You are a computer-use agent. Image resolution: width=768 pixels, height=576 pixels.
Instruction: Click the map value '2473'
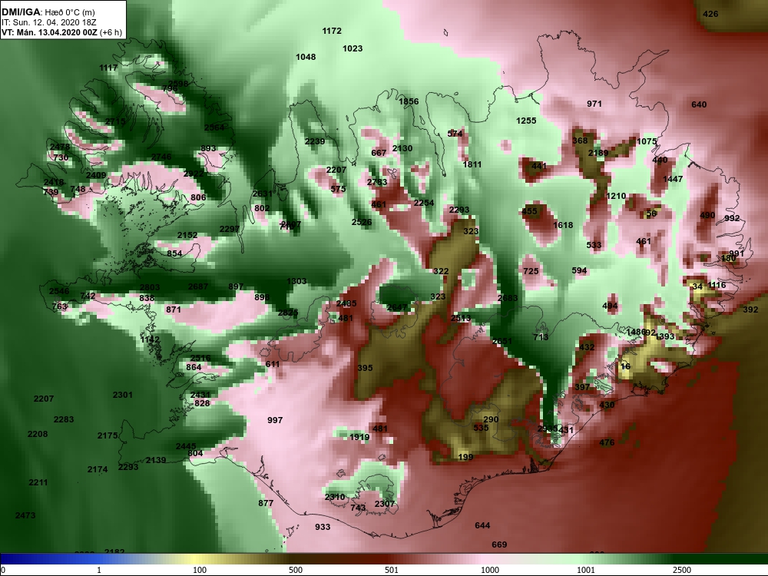pyautogui.click(x=25, y=516)
